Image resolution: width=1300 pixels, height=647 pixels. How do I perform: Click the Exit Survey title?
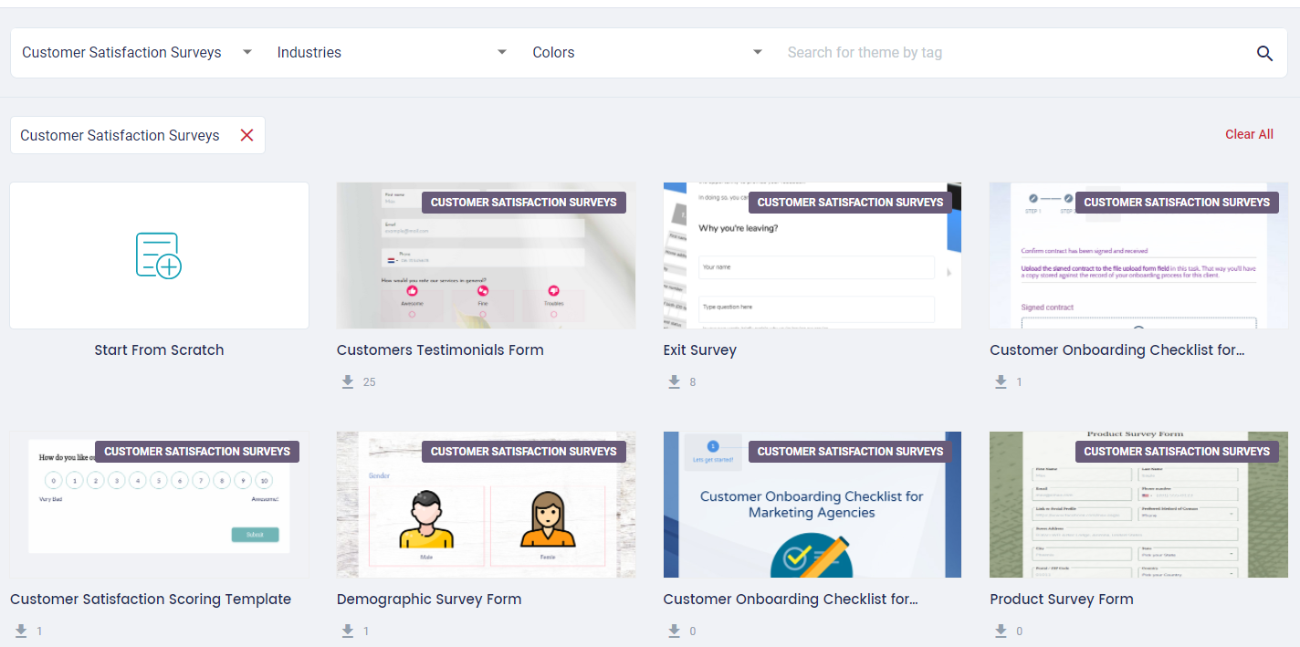[x=700, y=350]
